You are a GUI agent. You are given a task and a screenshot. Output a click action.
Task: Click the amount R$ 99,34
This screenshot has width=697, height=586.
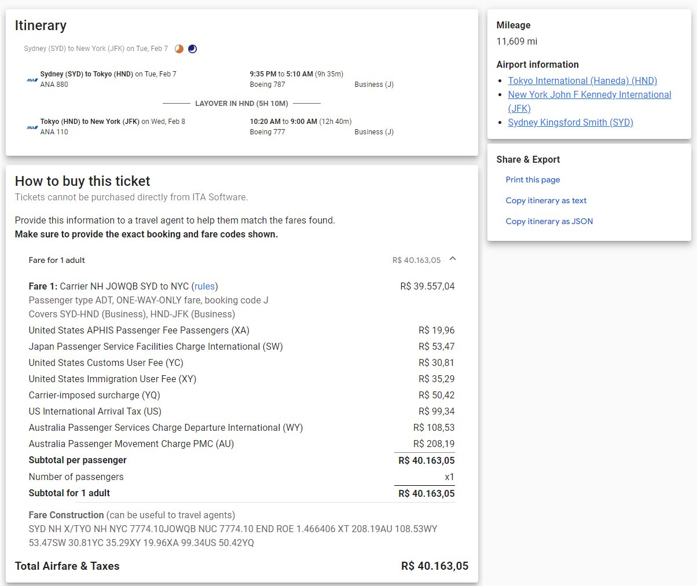click(x=436, y=411)
